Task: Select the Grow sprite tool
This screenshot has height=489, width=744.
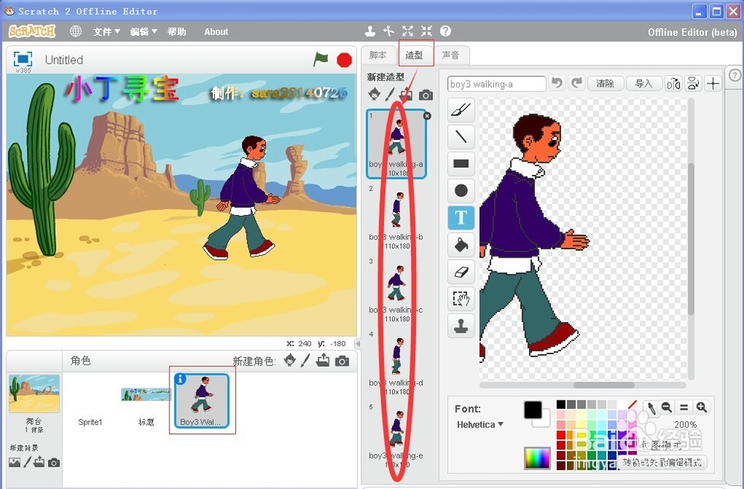Action: pyautogui.click(x=408, y=31)
